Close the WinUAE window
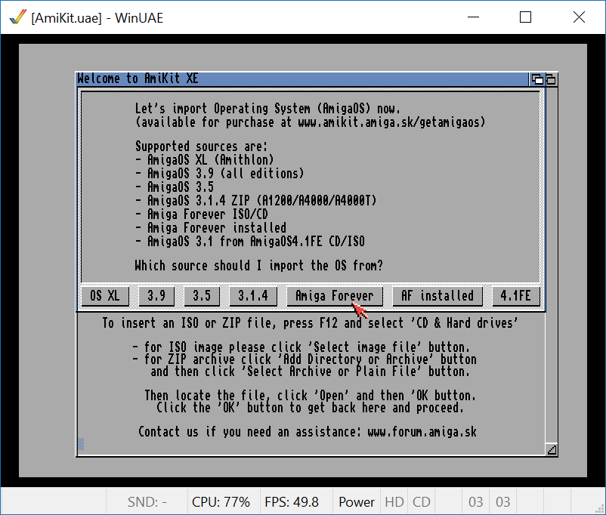This screenshot has width=606, height=515. pyautogui.click(x=579, y=17)
